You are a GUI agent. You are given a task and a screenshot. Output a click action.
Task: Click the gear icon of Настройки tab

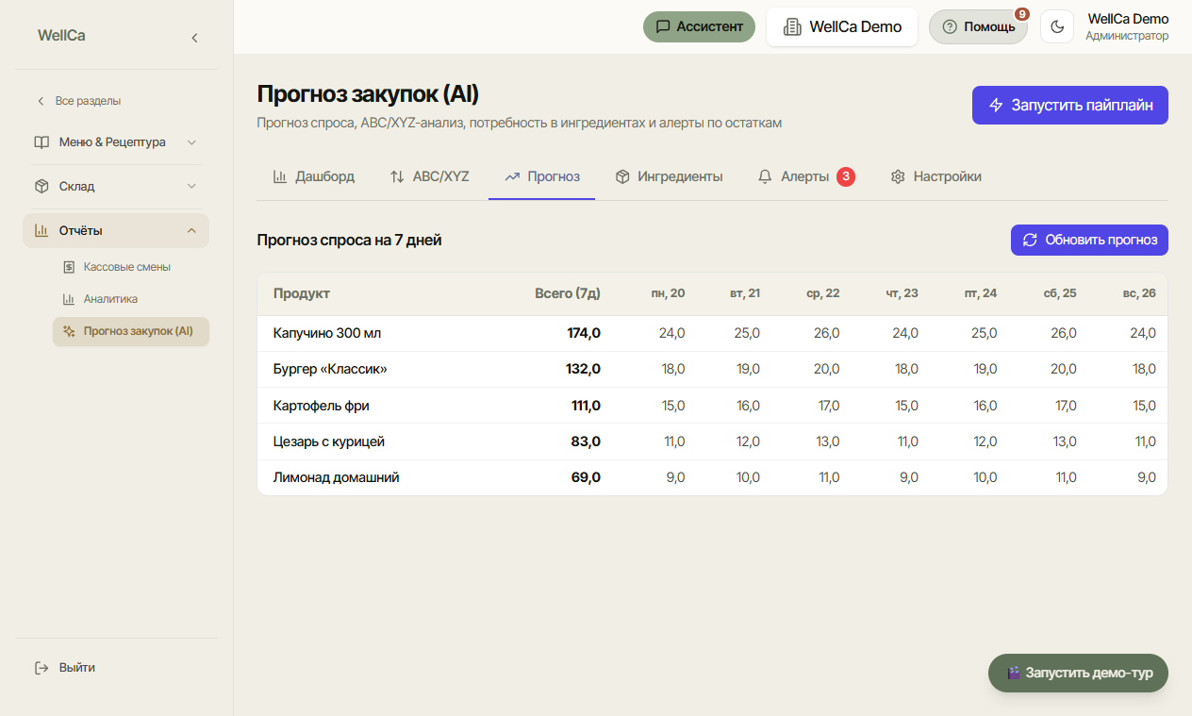click(x=898, y=176)
